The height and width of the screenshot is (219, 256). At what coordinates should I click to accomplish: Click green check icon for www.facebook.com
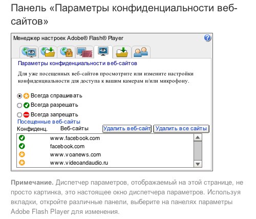coord(22,138)
